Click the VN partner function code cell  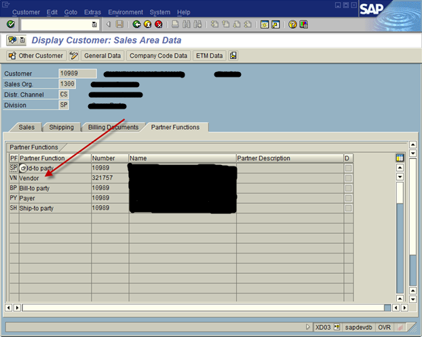point(14,178)
